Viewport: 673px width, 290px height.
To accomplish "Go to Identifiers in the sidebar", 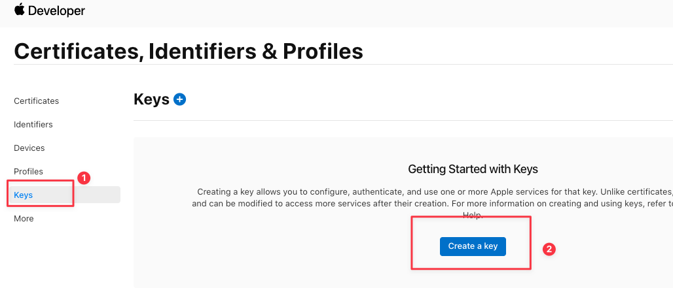I will pos(33,125).
